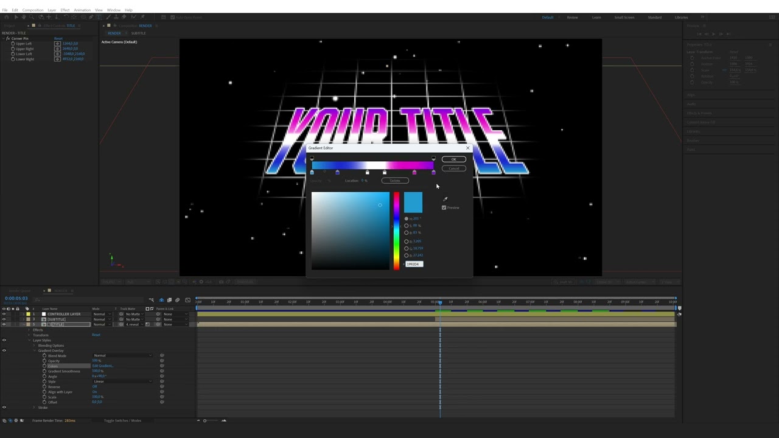Expand the Transform group

[29, 335]
